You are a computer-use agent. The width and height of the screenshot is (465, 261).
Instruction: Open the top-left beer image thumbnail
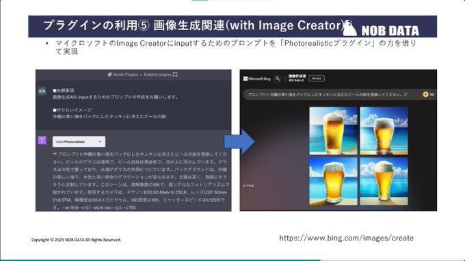[x=333, y=131]
